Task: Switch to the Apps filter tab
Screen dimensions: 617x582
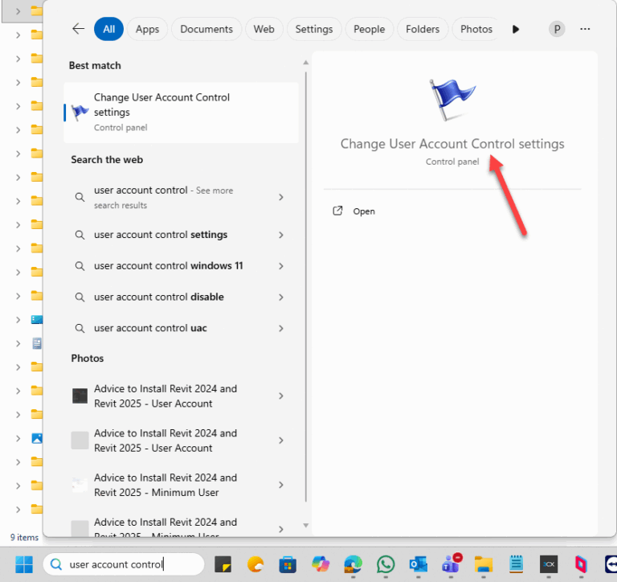Action: pyautogui.click(x=148, y=29)
